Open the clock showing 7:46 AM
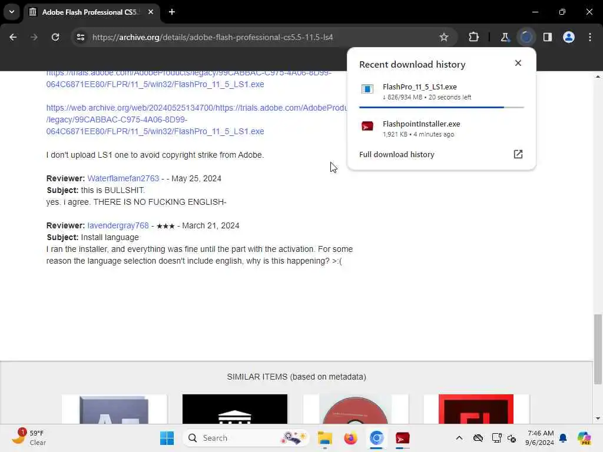Screen dimensions: 603x452 [x=540, y=438]
